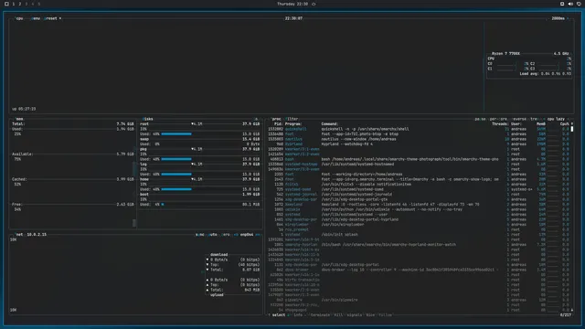Viewport: 585px width, 329px height.
Task: Click the Nice option
Action: (x=370, y=315)
